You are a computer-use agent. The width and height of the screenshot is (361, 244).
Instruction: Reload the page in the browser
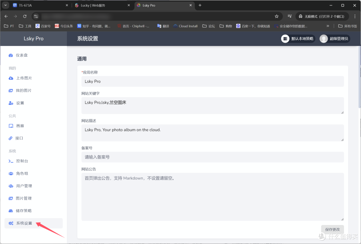click(25, 16)
